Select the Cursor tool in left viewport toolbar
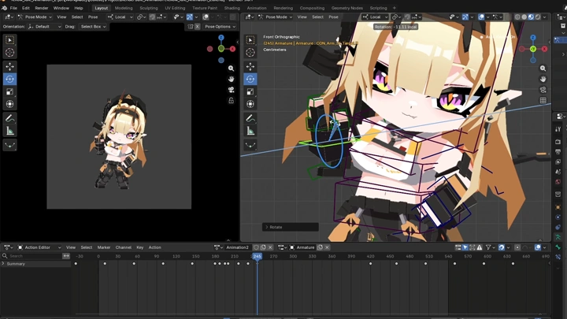The height and width of the screenshot is (319, 567). 9,53
